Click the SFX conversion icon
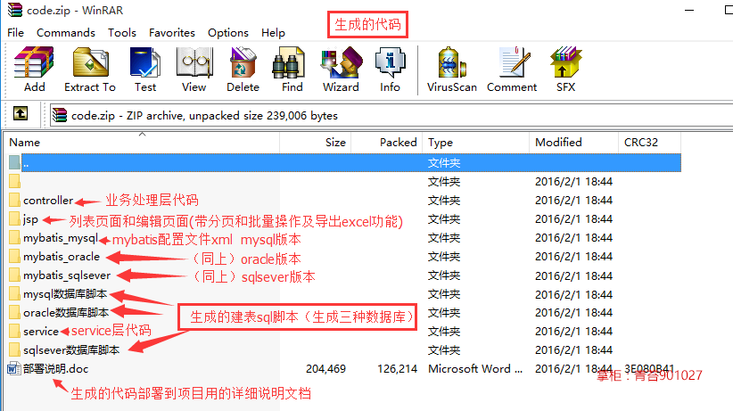 565,62
